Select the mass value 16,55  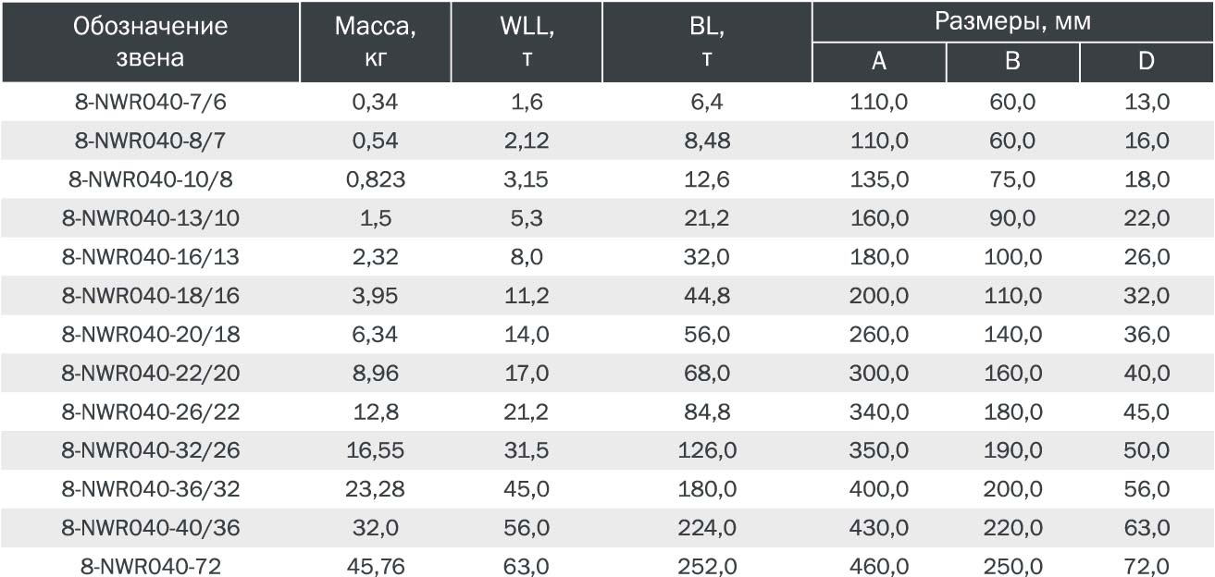pos(376,450)
